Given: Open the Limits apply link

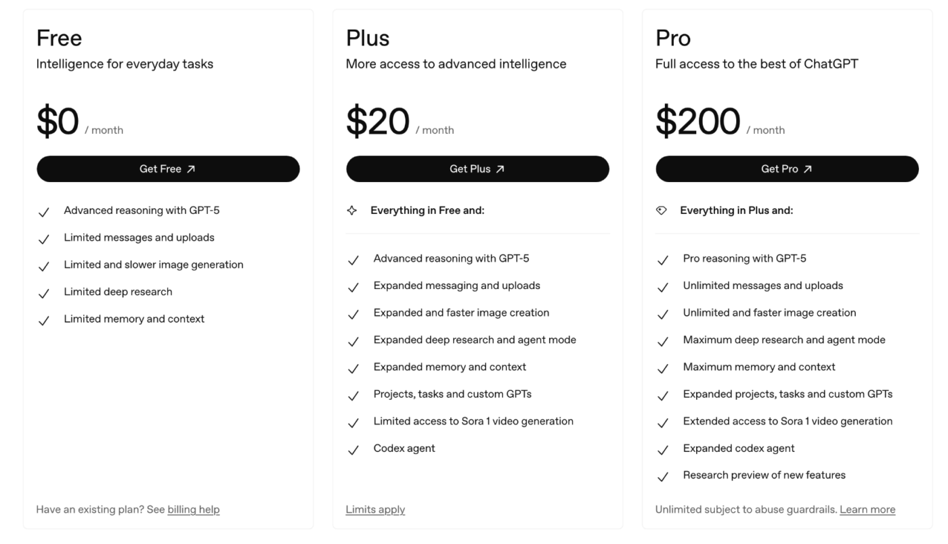Looking at the screenshot, I should click(x=375, y=509).
